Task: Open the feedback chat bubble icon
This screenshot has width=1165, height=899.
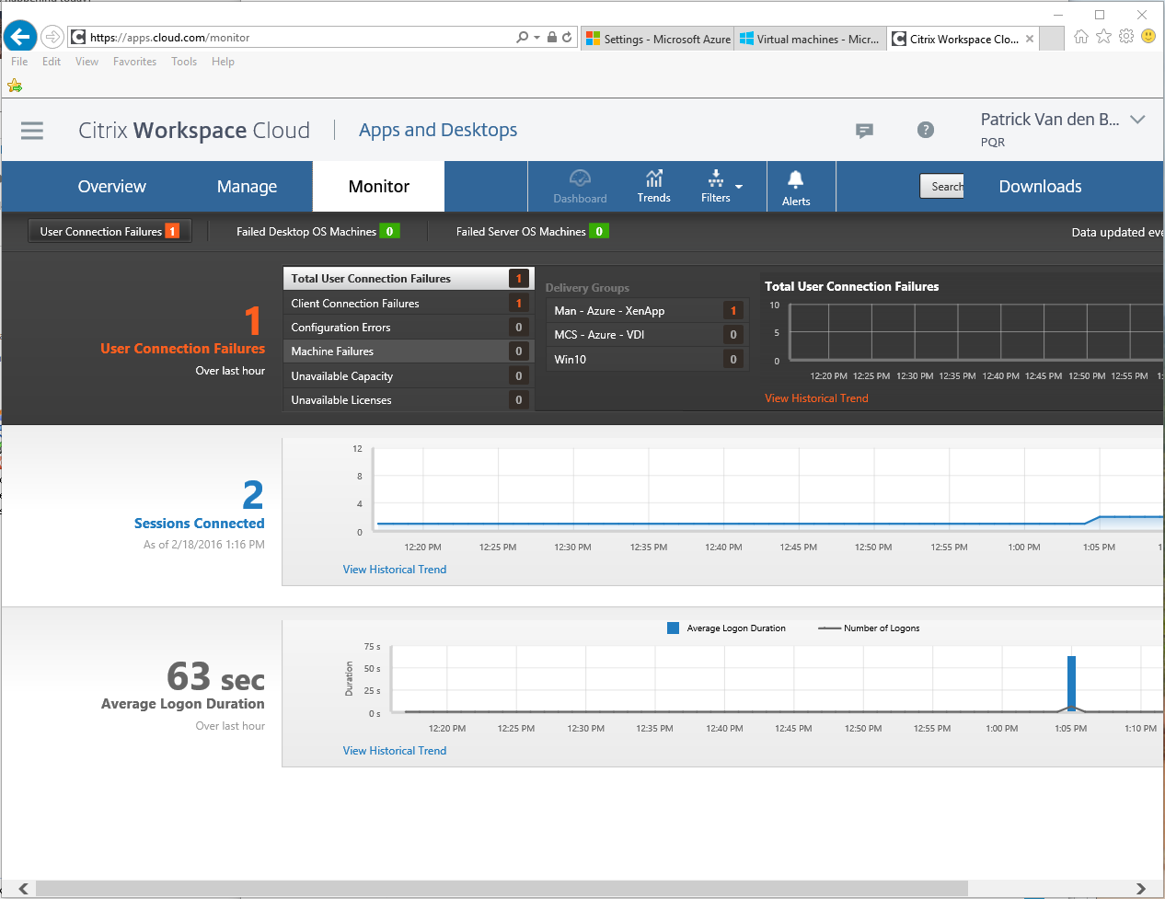Action: point(864,131)
